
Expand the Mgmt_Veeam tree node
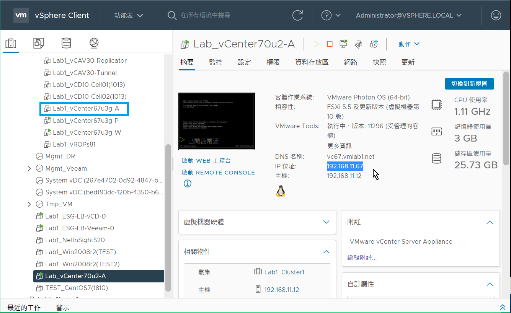tap(29, 168)
